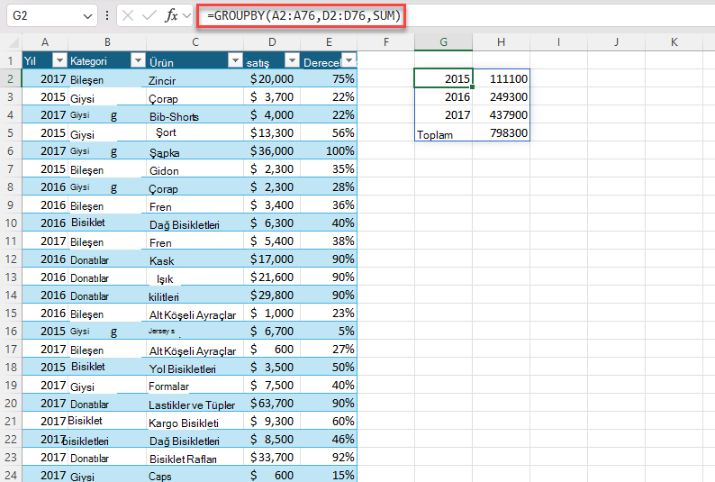Screen dimensions: 715x482
Task: Click cell C20 Lastikler ve Tüpler
Action: (195, 404)
